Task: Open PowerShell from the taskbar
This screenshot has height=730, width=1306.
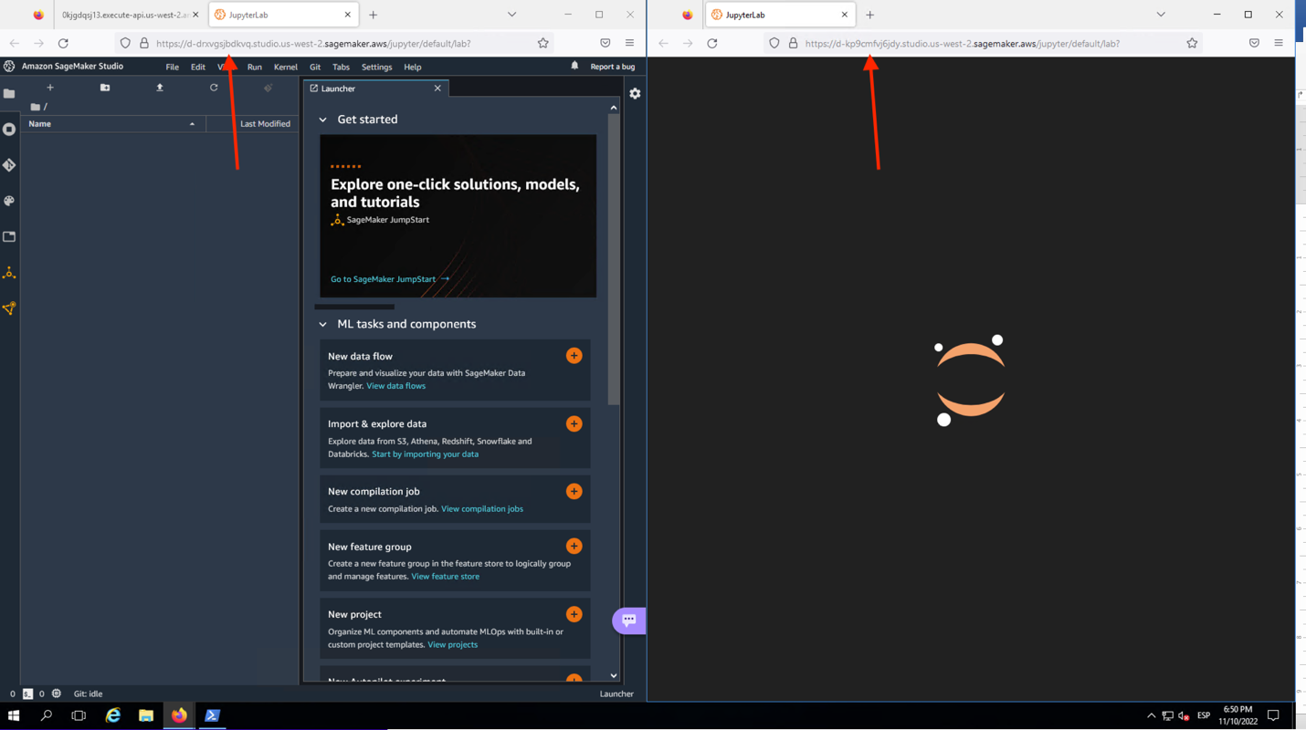Action: pos(212,715)
